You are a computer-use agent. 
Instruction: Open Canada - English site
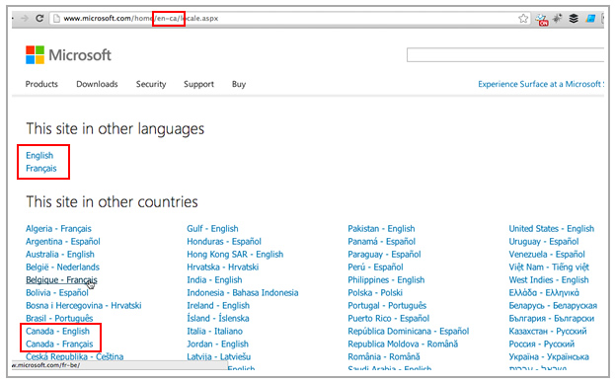(x=57, y=331)
